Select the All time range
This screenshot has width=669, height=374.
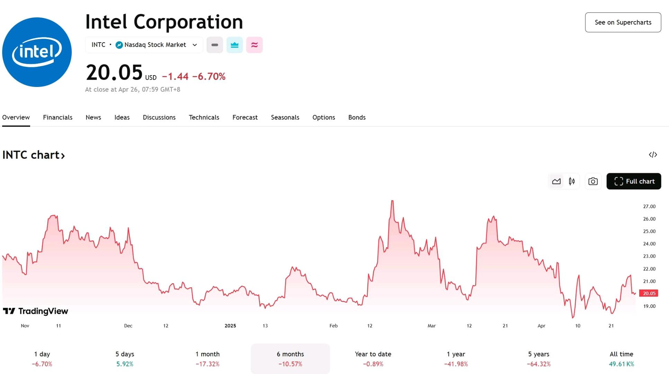(621, 359)
